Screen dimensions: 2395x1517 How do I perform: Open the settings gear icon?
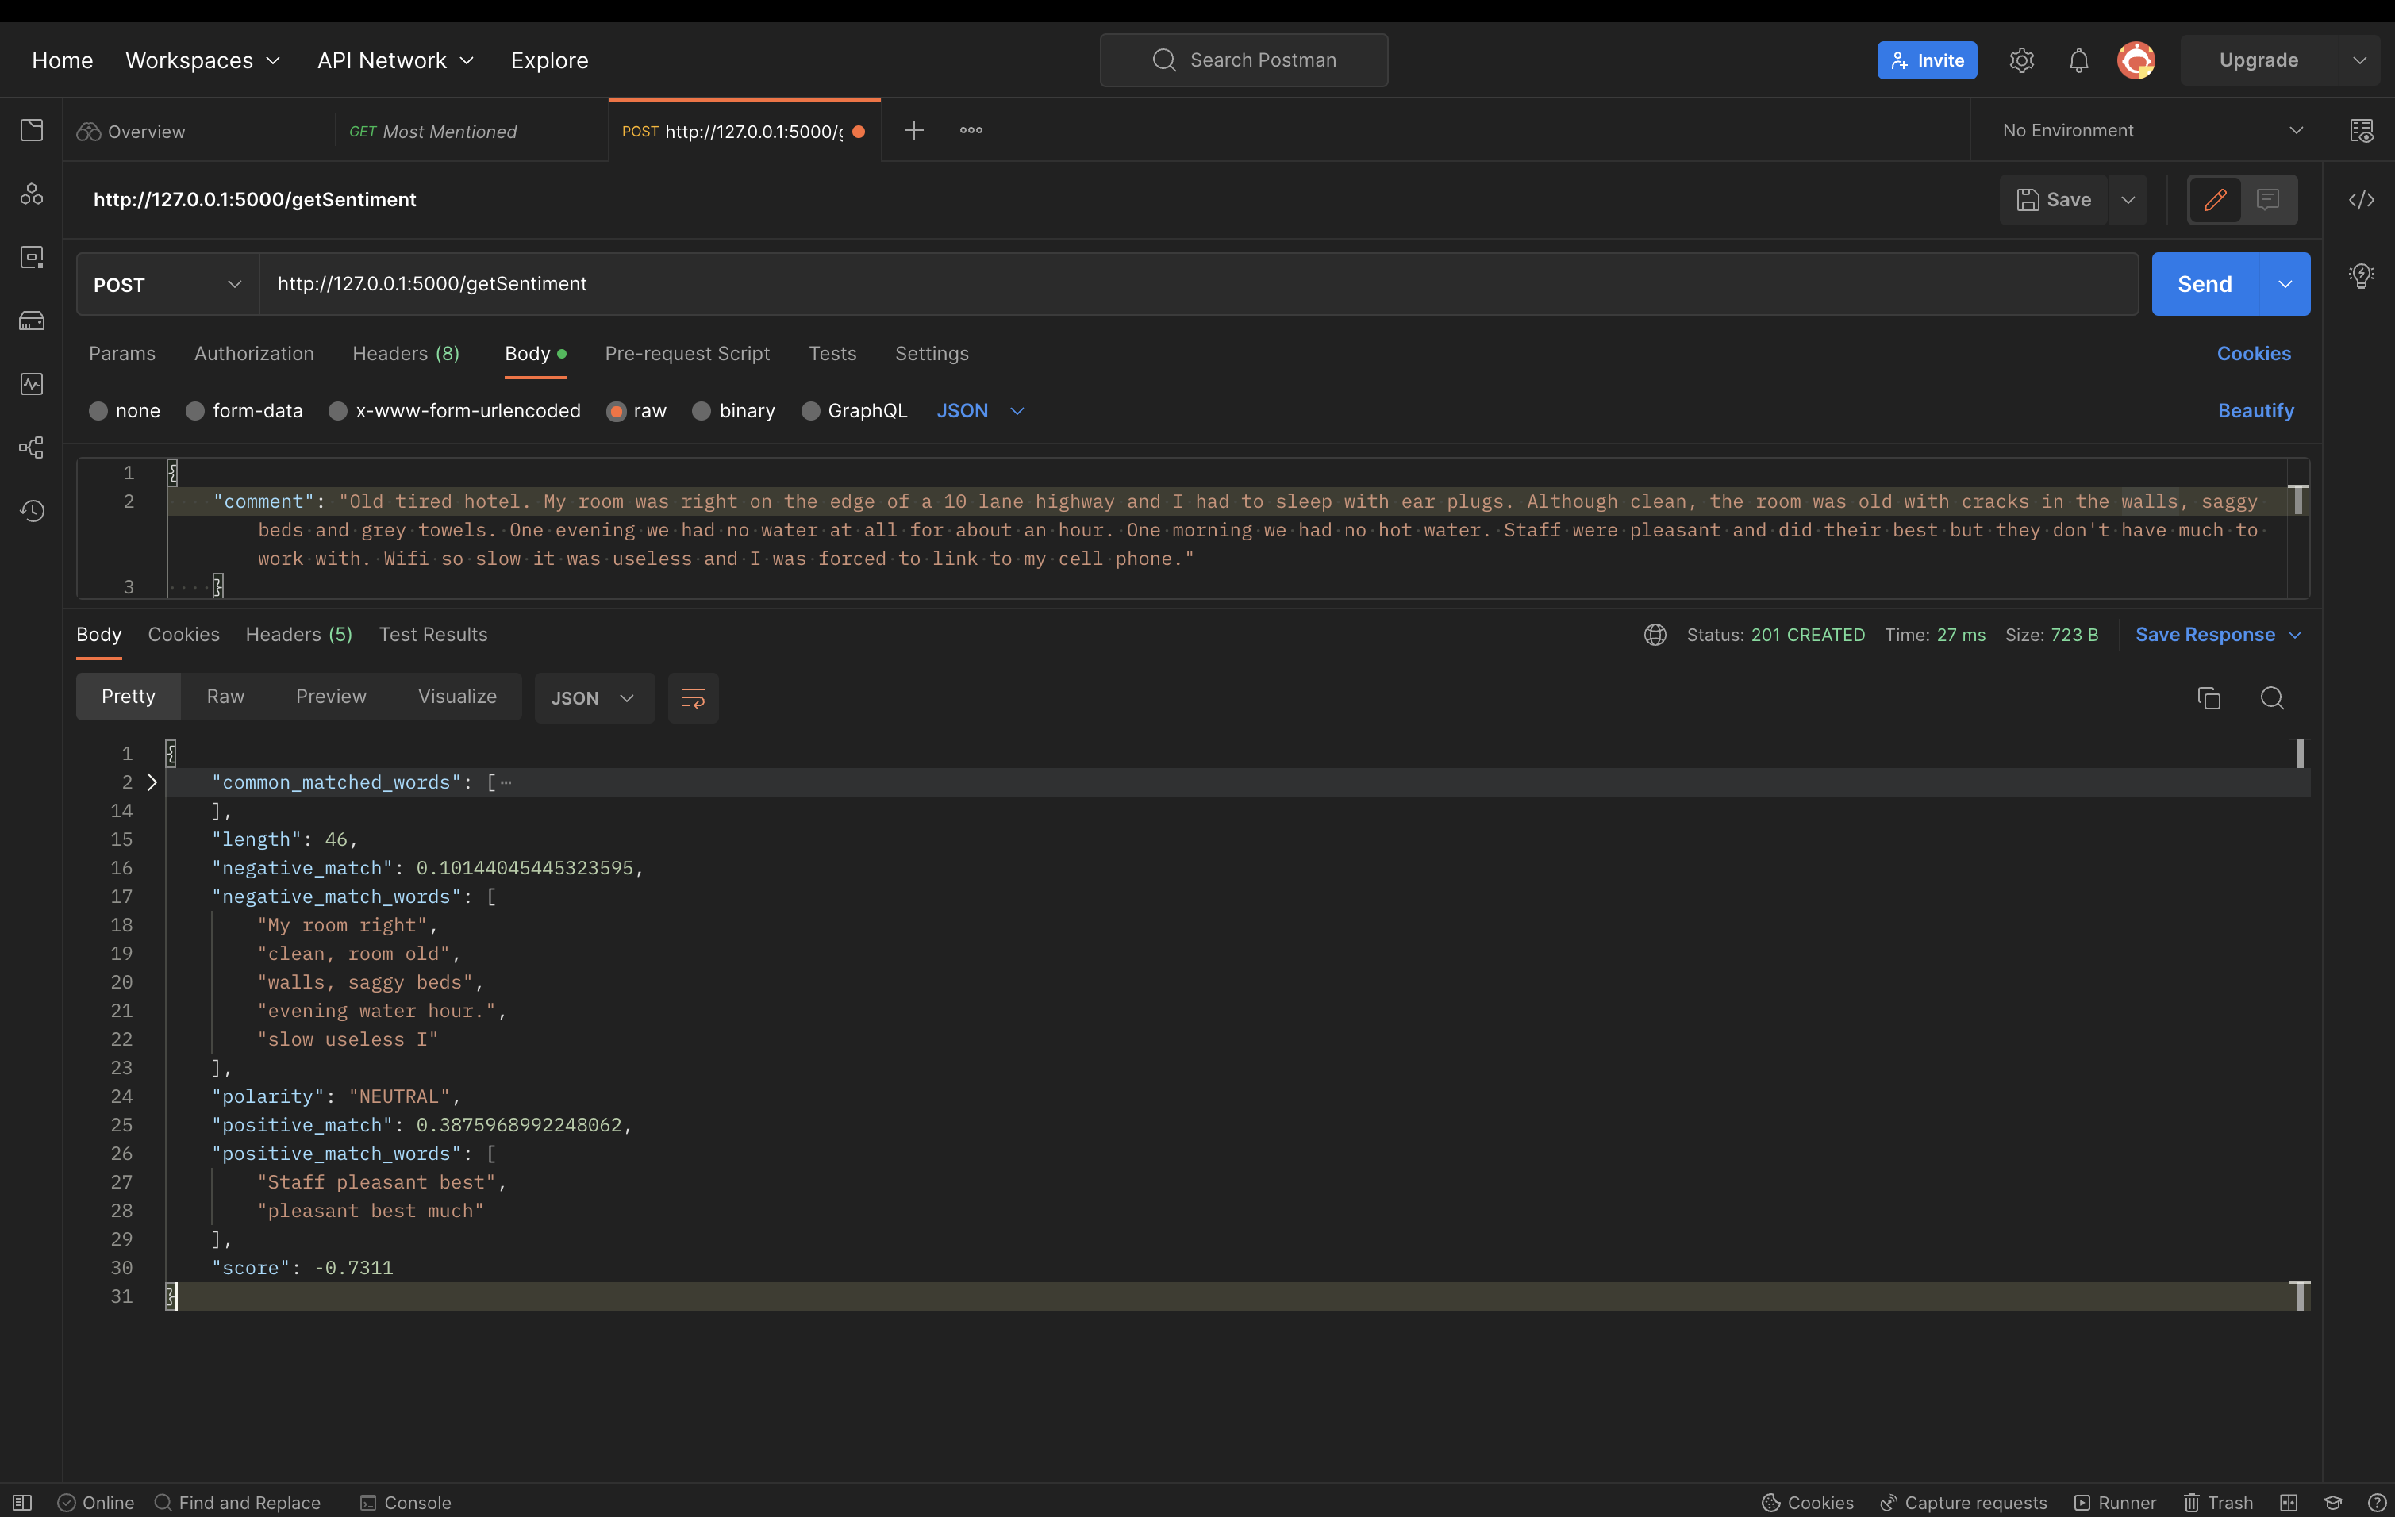(x=2021, y=60)
